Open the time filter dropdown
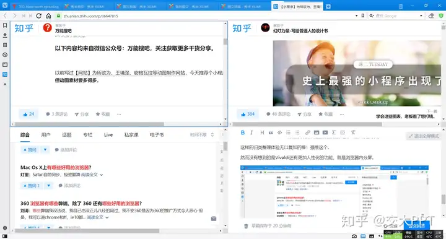The image size is (446, 239). [202, 135]
